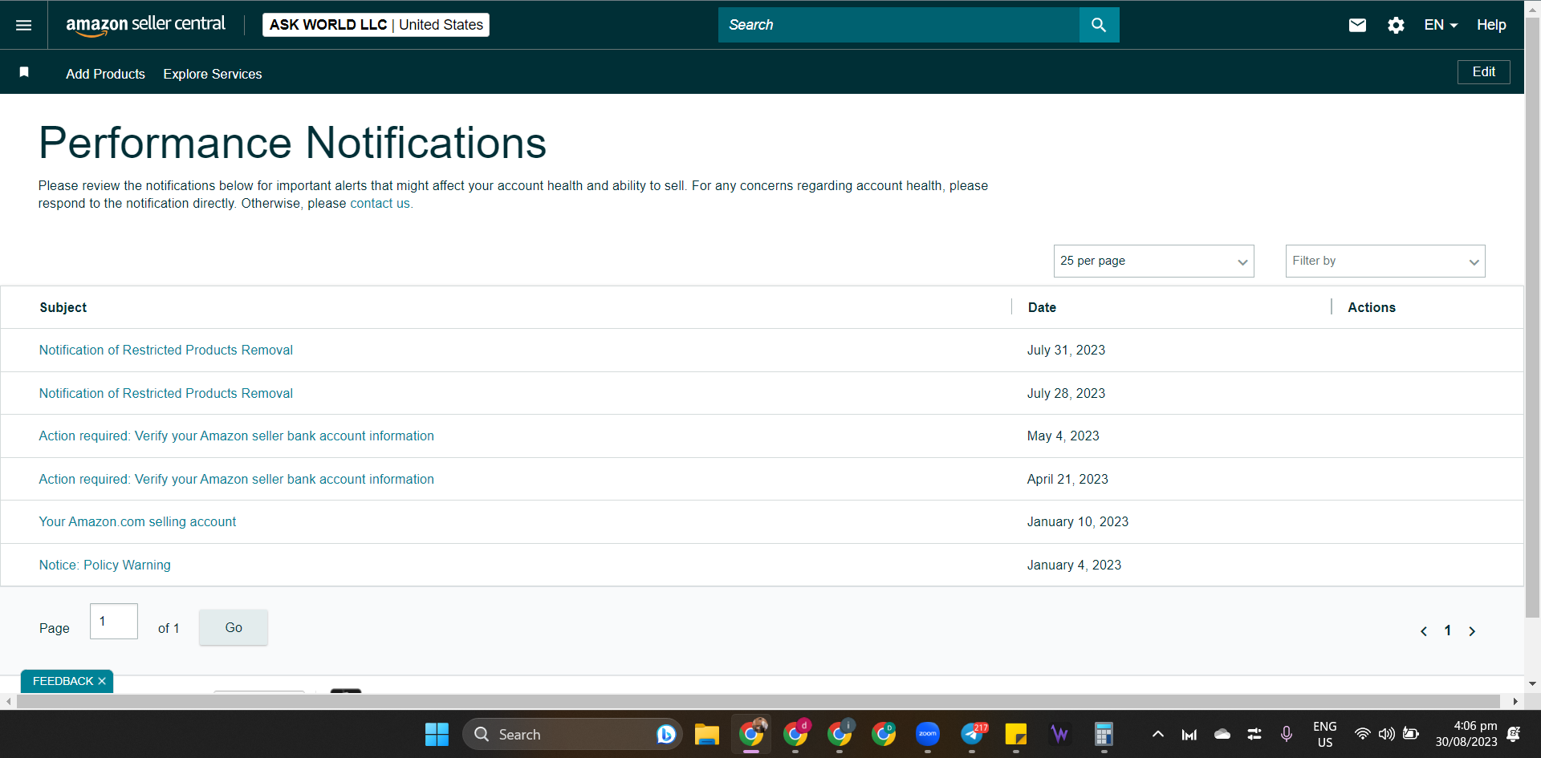Image resolution: width=1541 pixels, height=758 pixels.
Task: Click the January 4, 2023 date cell
Action: [x=1074, y=565]
